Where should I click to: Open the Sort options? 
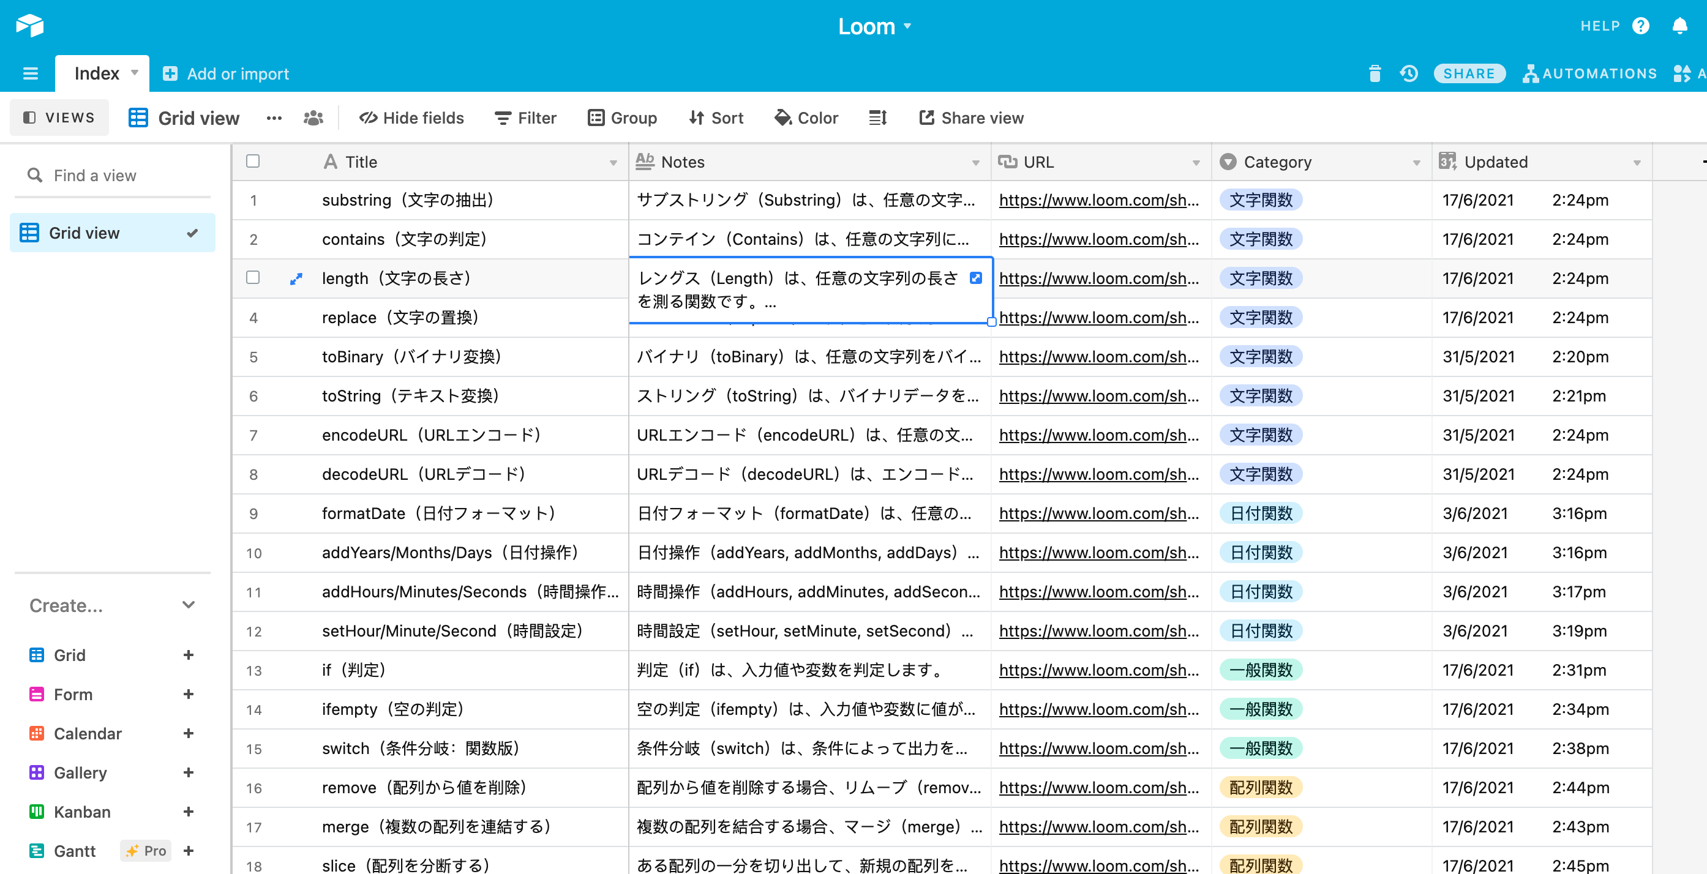(x=716, y=118)
